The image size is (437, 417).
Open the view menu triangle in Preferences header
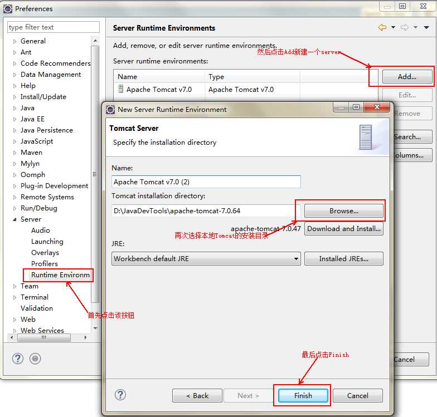point(426,27)
